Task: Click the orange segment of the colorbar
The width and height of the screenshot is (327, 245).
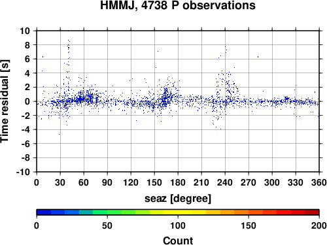Action: tap(241, 212)
